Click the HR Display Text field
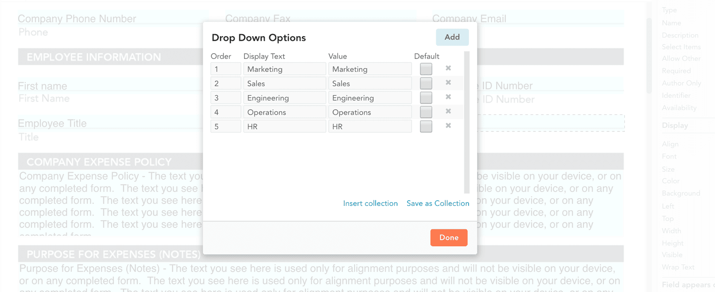 [x=285, y=126]
